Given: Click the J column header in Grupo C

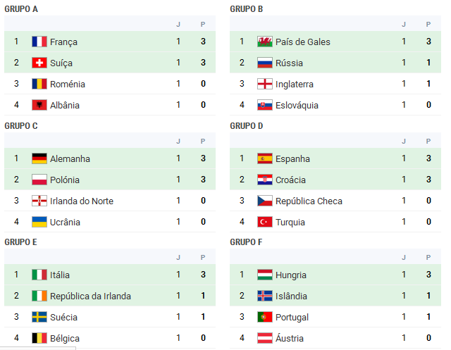Looking at the screenshot, I should click(178, 142).
